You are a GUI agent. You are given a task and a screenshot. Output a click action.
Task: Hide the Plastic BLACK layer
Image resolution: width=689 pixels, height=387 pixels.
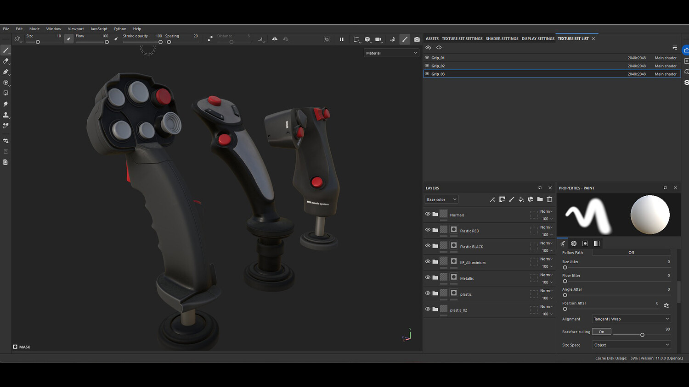428,246
